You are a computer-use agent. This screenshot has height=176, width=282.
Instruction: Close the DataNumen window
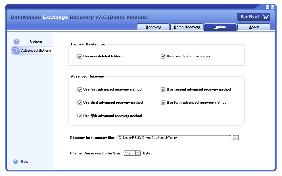tap(272, 7)
